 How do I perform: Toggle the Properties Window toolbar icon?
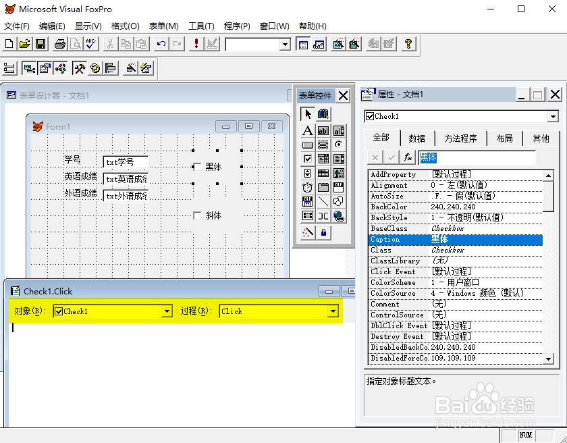pyautogui.click(x=45, y=68)
